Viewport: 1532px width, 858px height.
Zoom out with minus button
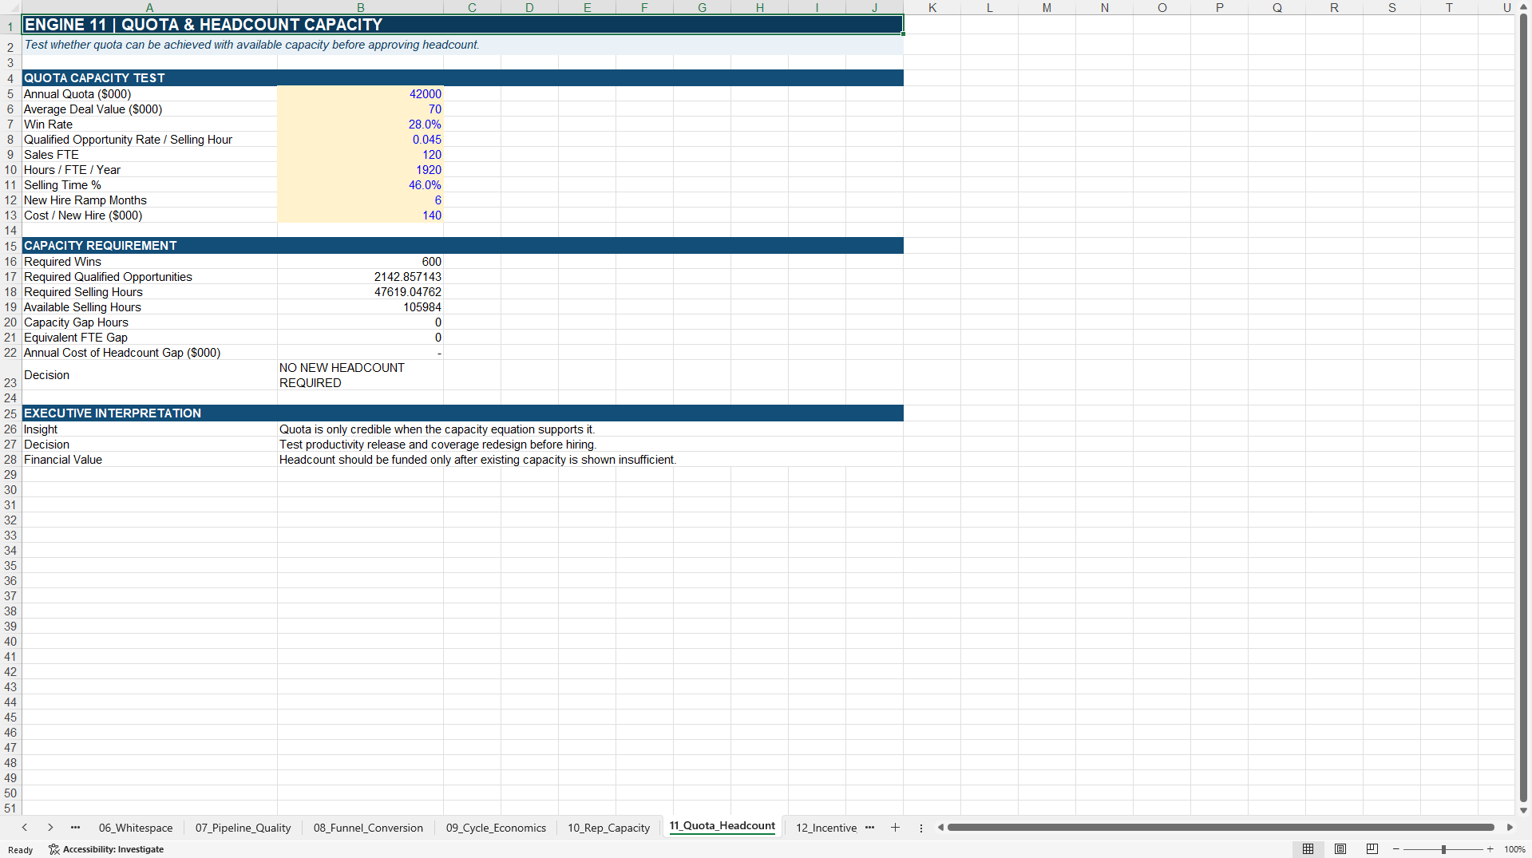[1396, 849]
